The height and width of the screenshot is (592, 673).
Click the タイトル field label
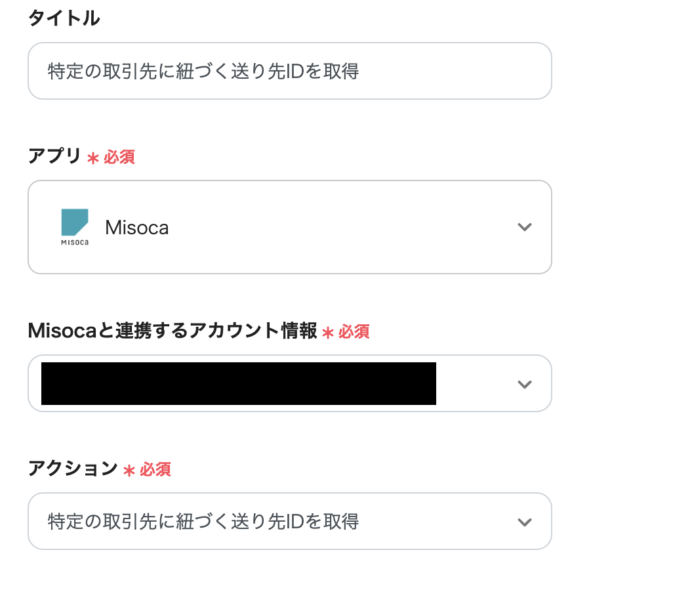pos(64,18)
